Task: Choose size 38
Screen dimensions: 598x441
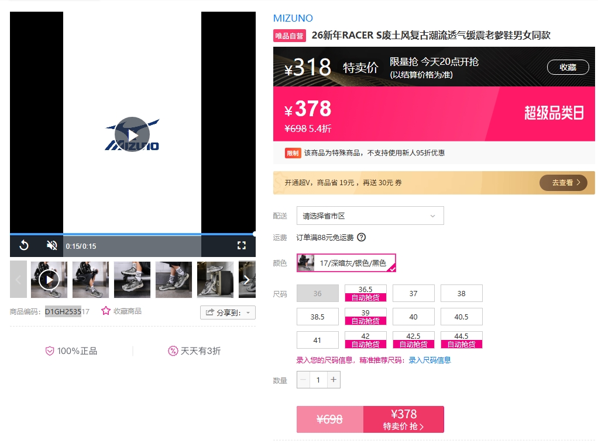Action: 462,293
